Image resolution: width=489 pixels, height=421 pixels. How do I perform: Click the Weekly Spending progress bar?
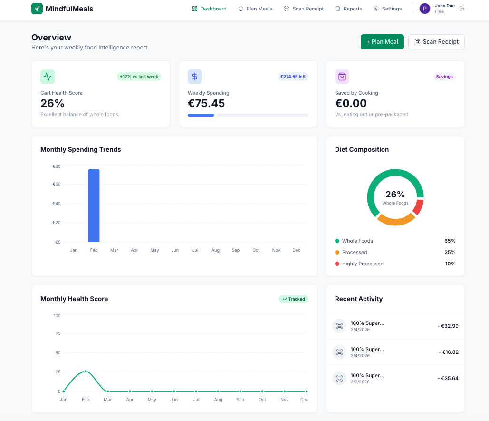click(248, 115)
